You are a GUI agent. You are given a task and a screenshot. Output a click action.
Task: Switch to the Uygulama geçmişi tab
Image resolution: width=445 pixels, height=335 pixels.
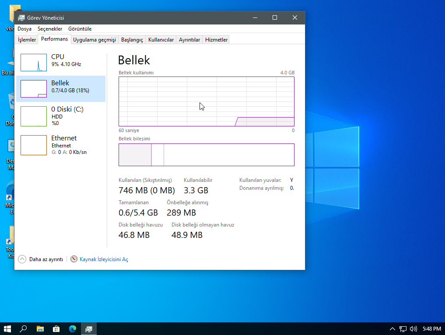click(x=95, y=40)
